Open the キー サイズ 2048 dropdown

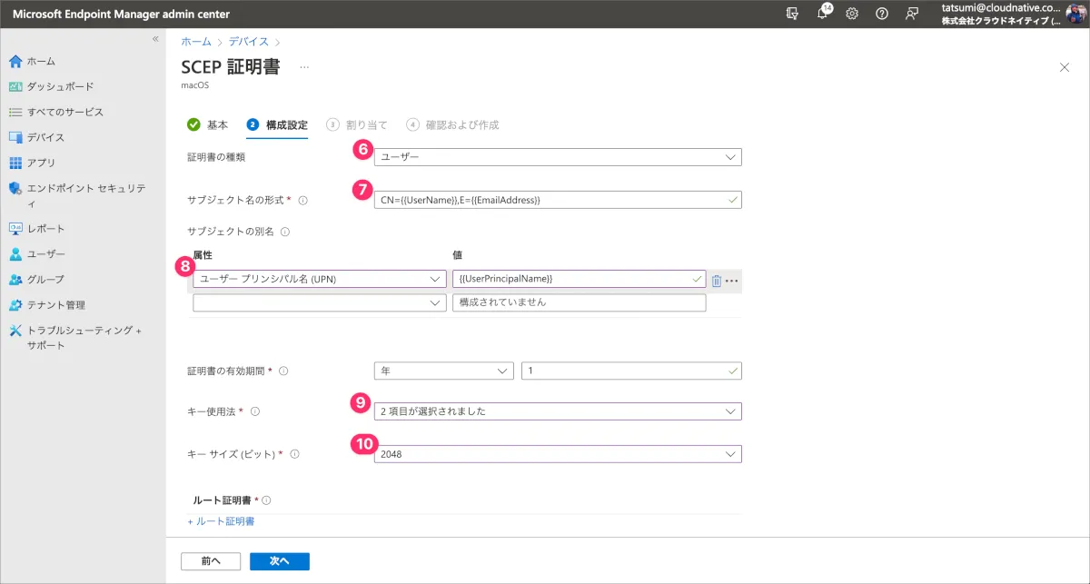[x=558, y=454]
